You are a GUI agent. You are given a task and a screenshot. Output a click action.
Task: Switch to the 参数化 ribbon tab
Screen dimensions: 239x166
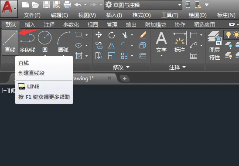point(71,25)
